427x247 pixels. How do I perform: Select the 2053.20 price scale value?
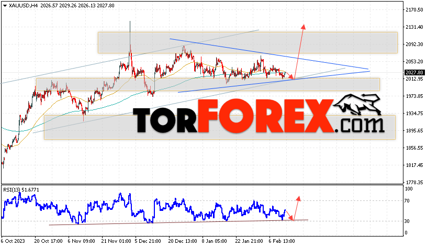[414, 62]
